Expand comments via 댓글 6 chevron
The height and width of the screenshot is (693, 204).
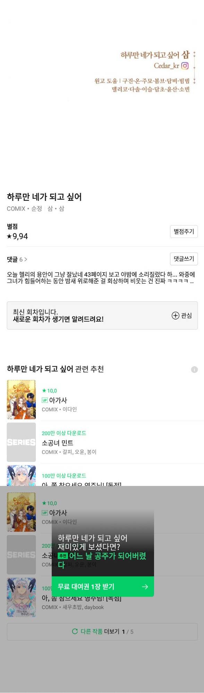pyautogui.click(x=26, y=259)
